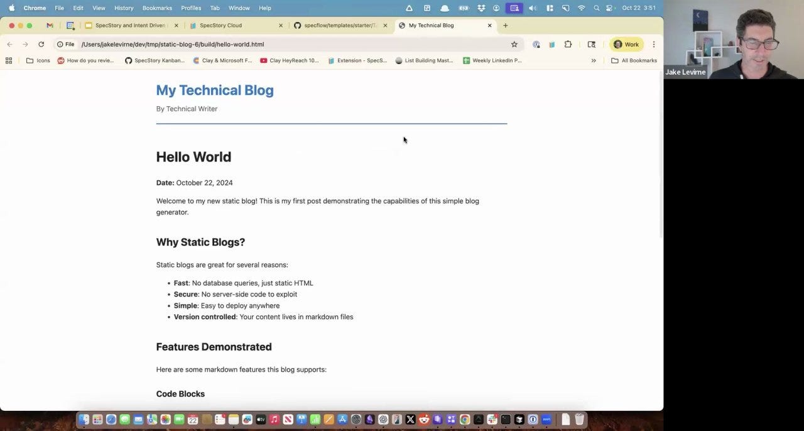Open Apple TV from the dock
804x431 pixels.
pyautogui.click(x=261, y=419)
